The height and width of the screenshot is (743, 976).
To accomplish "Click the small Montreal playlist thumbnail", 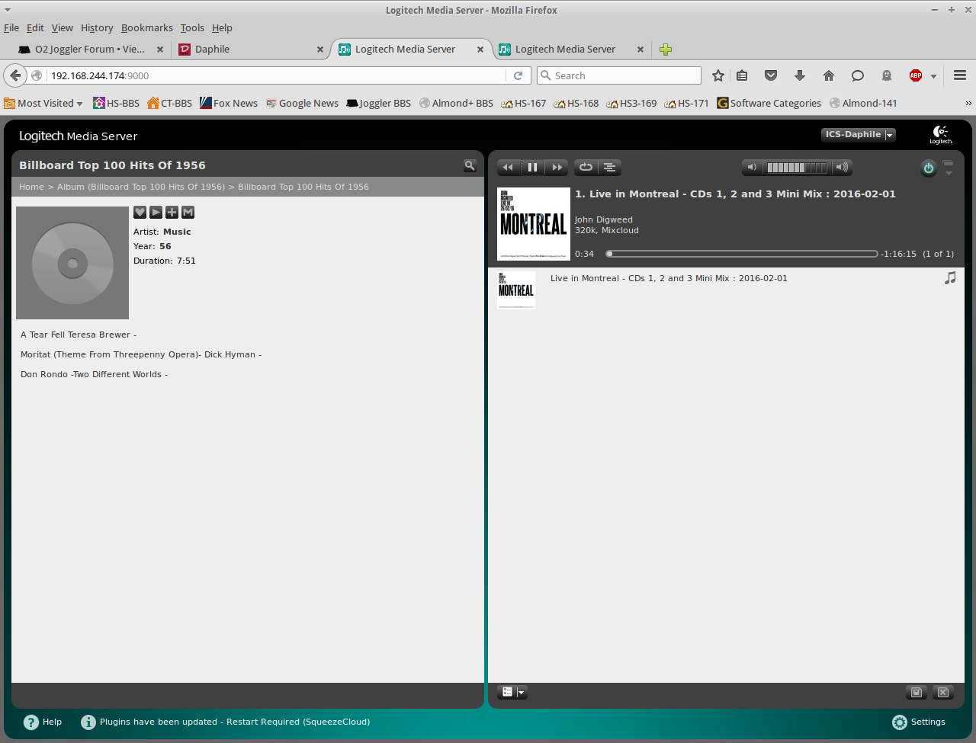I will (x=516, y=290).
